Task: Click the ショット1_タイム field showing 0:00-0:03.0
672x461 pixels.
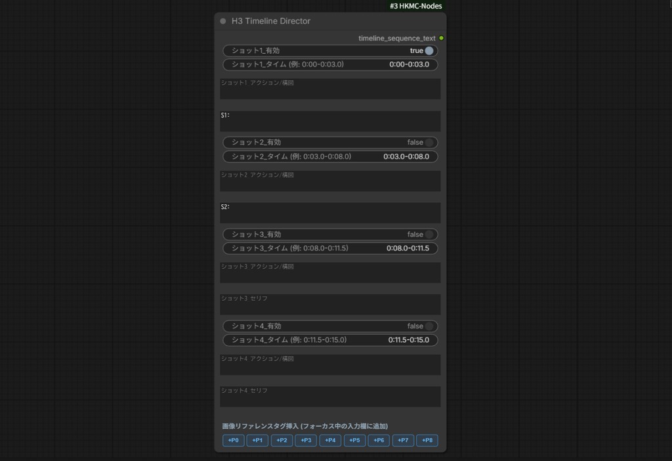Action: pyautogui.click(x=330, y=64)
